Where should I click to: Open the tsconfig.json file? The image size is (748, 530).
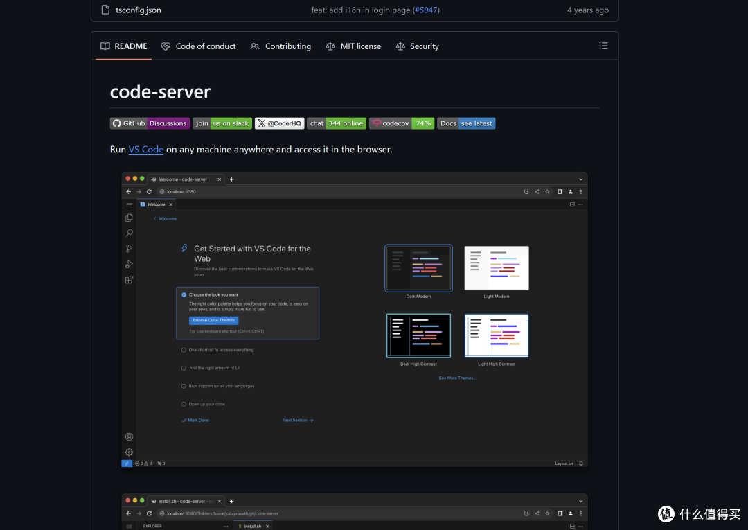coord(138,10)
